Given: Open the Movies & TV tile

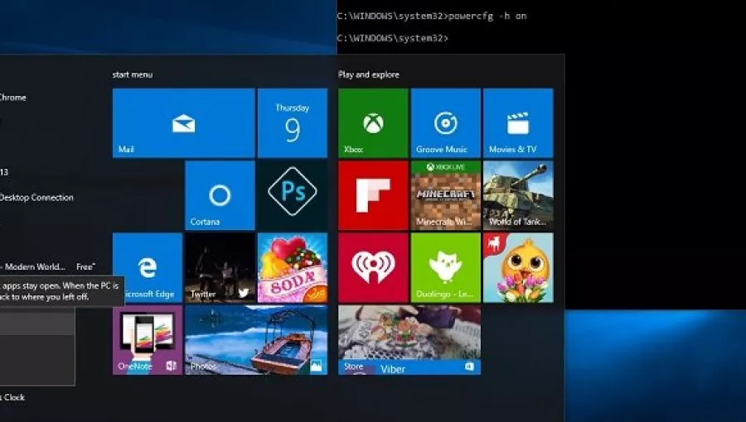Looking at the screenshot, I should point(518,123).
